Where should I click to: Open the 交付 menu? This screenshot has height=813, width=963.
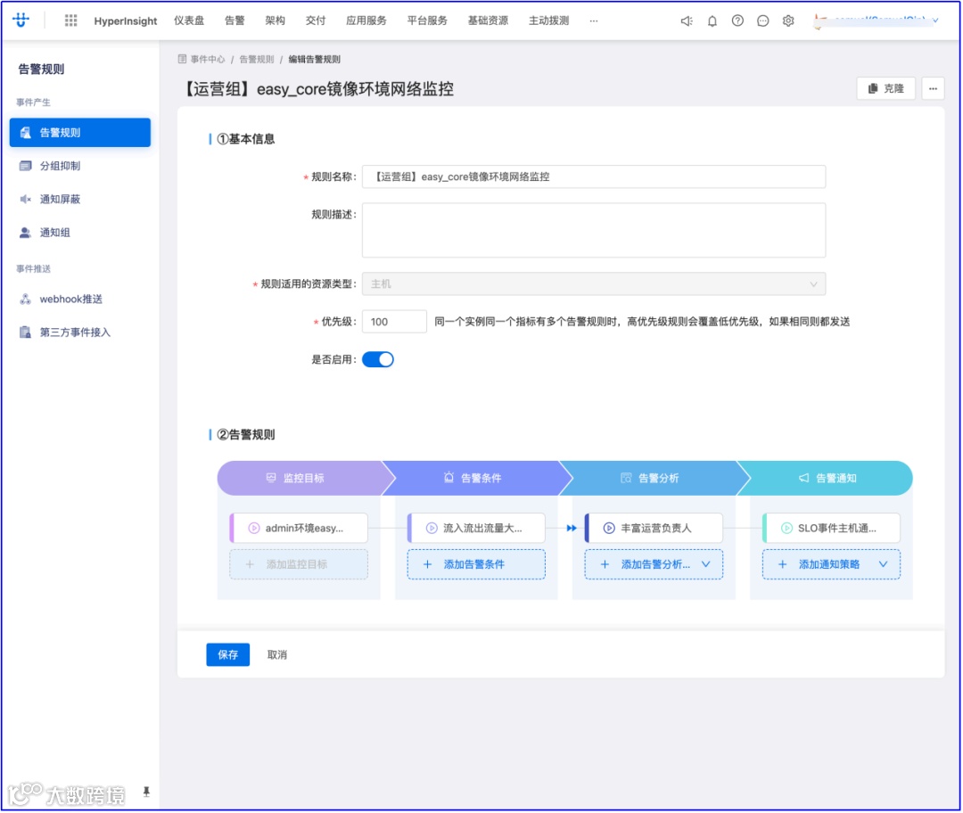(x=316, y=21)
